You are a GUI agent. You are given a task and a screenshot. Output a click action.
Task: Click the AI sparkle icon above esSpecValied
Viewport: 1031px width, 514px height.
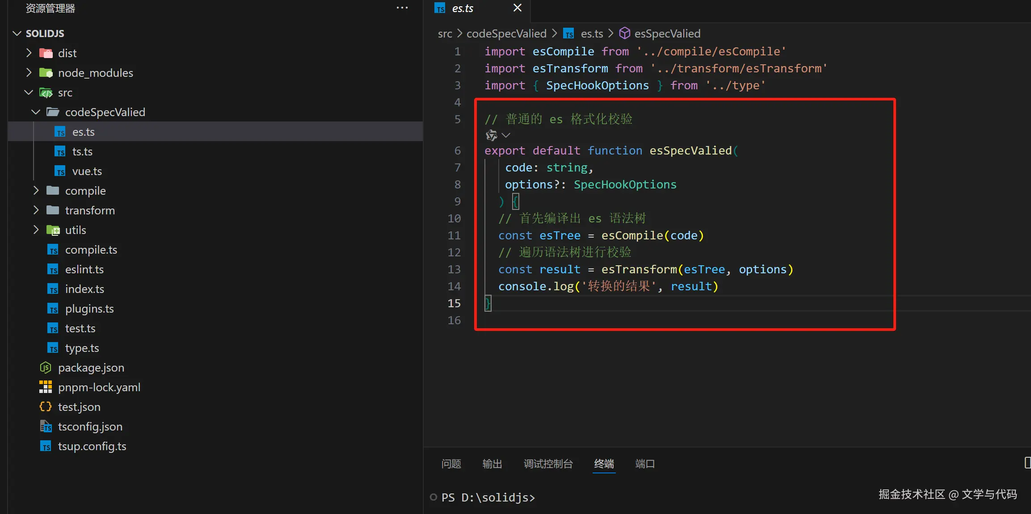[x=492, y=135]
